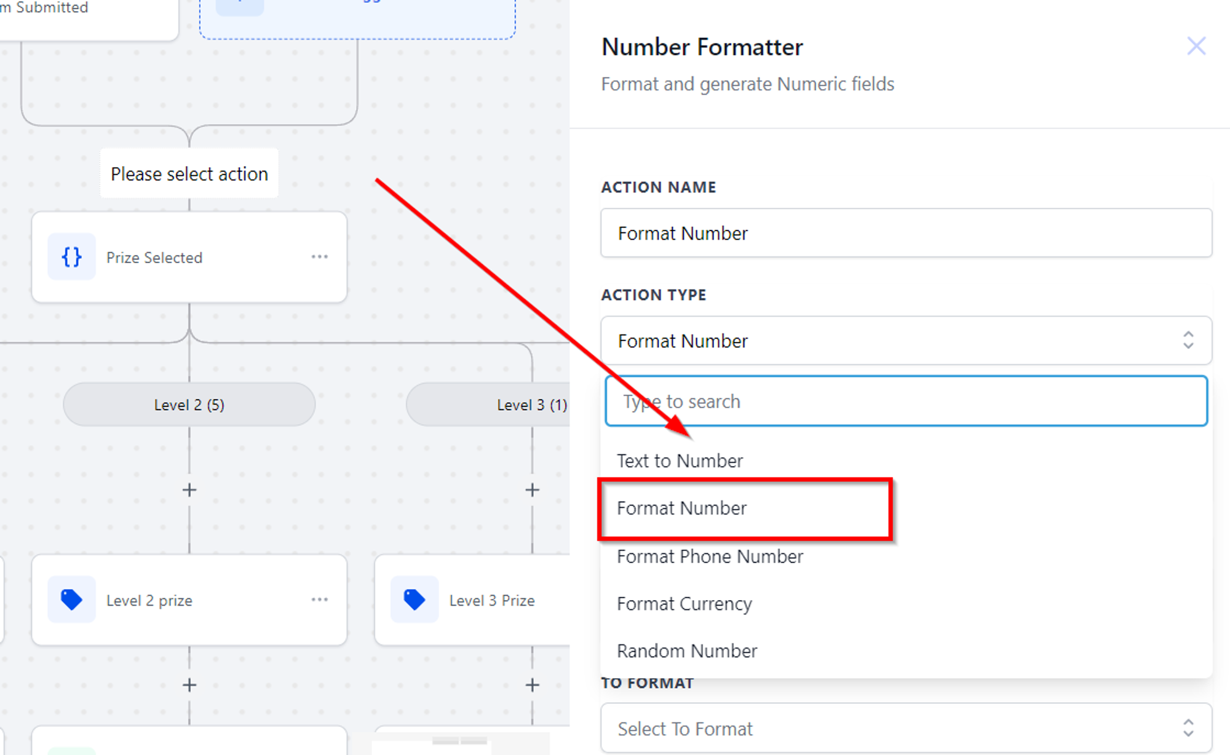Add step with plus below Level 2 (5)
1230x755 pixels.
point(189,490)
